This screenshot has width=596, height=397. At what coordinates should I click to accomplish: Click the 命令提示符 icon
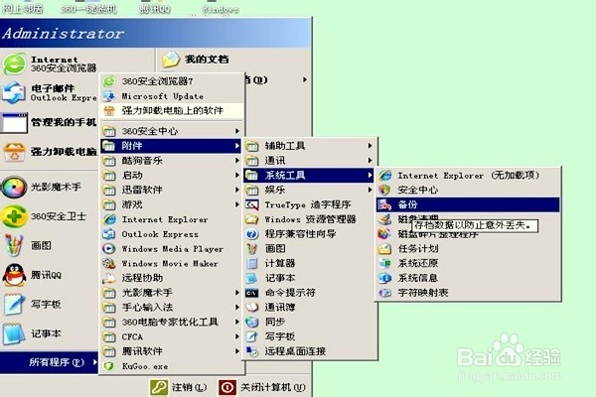coord(252,293)
